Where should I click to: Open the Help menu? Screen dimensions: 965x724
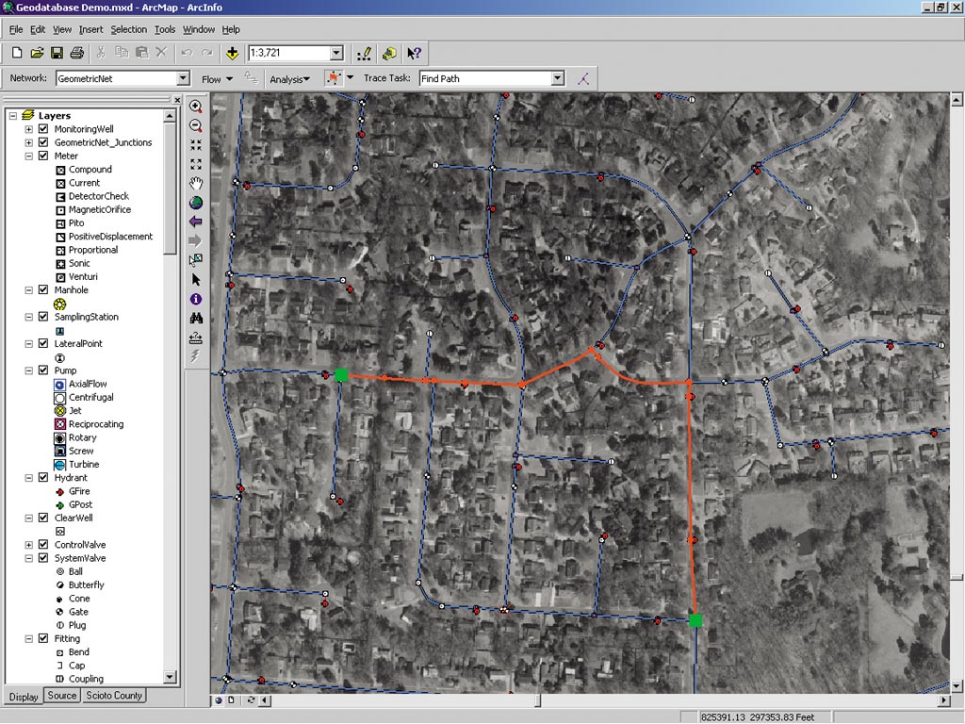click(231, 29)
